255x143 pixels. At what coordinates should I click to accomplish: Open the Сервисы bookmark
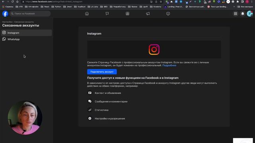pos(8,7)
